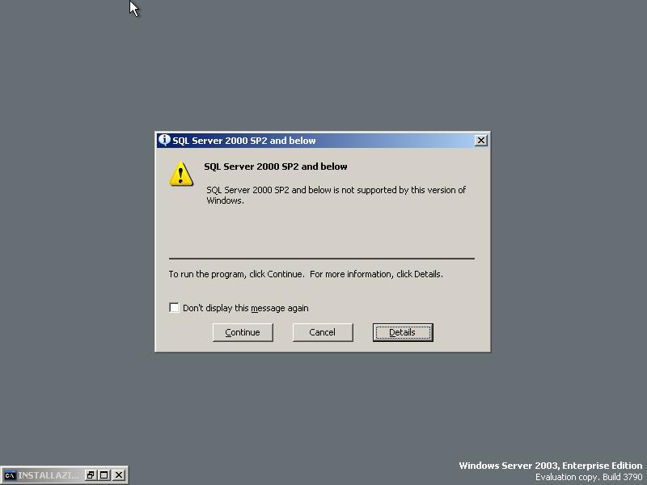The height and width of the screenshot is (485, 647).
Task: Restore the minimized INSTALLAZI window
Action: [91, 475]
